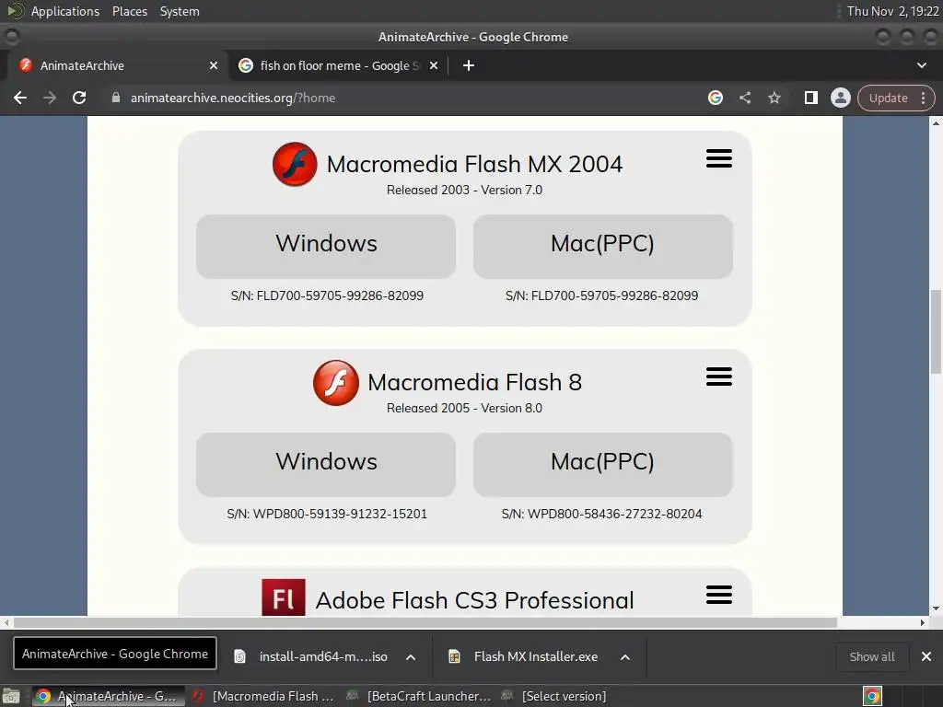Click the Google icon in the address bar
Viewport: 943px width, 707px height.
pyautogui.click(x=715, y=98)
